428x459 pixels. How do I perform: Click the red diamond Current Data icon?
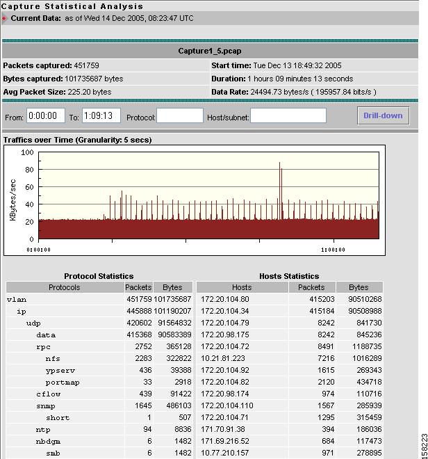pos(4,18)
